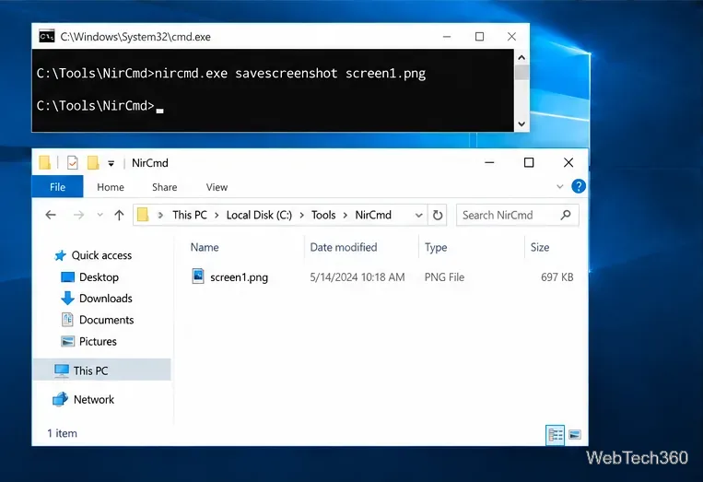703x482 pixels.
Task: Click Tools breadcrumb in address bar
Action: click(323, 216)
